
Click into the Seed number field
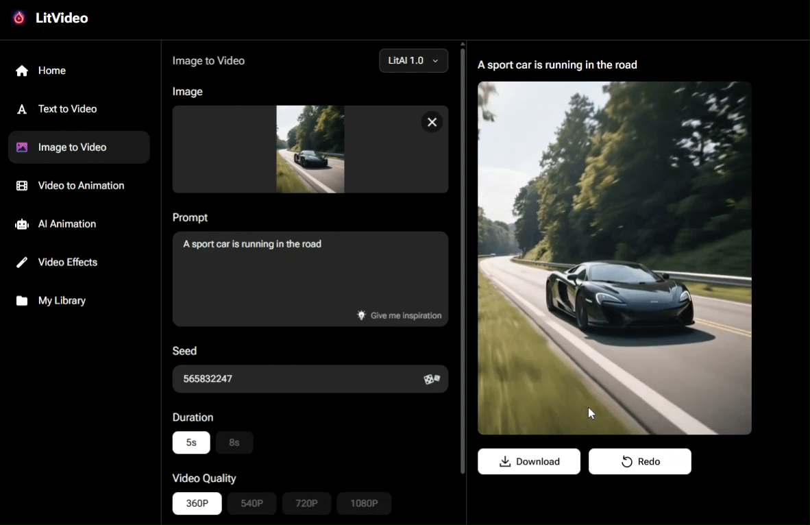point(295,379)
